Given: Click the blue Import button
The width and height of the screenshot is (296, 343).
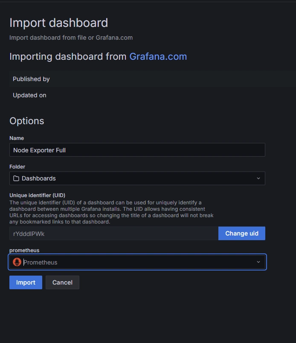Looking at the screenshot, I should [x=26, y=282].
